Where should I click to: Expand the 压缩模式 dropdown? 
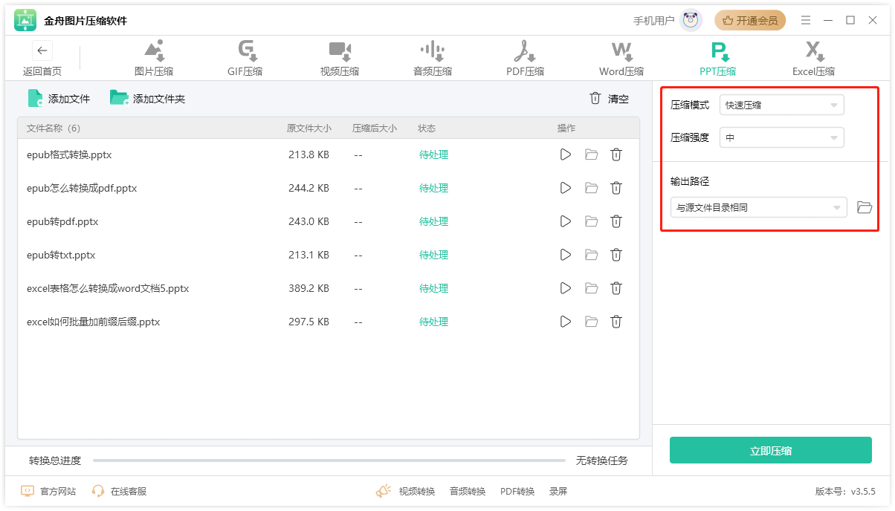pyautogui.click(x=782, y=105)
